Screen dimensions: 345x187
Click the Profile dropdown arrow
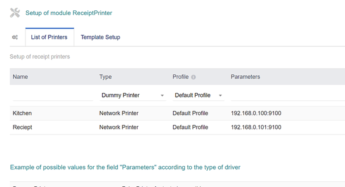pyautogui.click(x=220, y=95)
